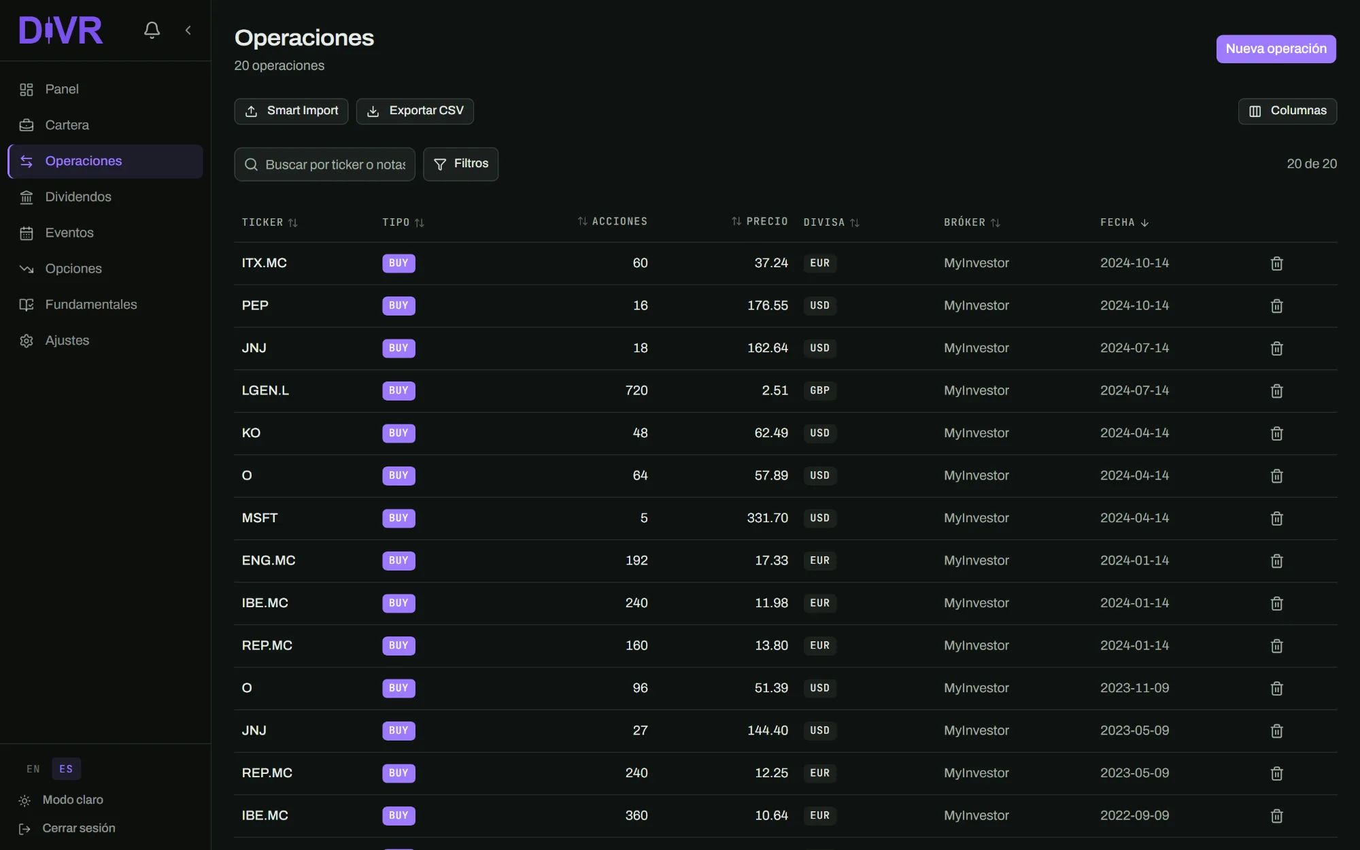Image resolution: width=1360 pixels, height=850 pixels.
Task: Switch language to EN
Action: pos(33,769)
